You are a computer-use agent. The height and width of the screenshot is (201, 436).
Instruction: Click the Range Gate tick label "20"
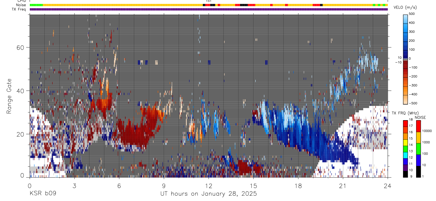(x=20, y=134)
